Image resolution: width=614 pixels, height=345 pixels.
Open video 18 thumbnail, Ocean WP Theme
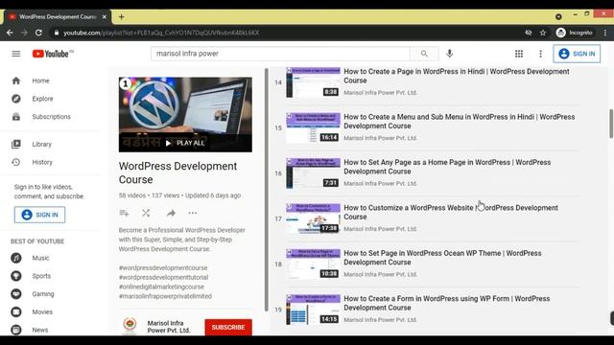[313, 264]
